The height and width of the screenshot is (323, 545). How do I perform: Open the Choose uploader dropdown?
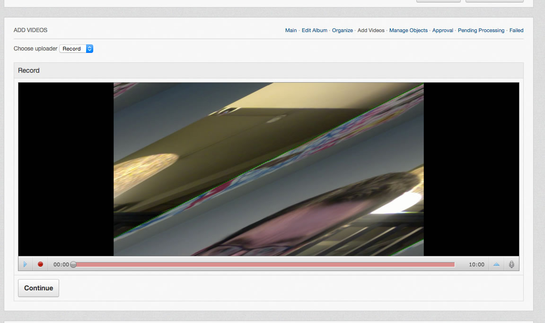[x=76, y=49]
